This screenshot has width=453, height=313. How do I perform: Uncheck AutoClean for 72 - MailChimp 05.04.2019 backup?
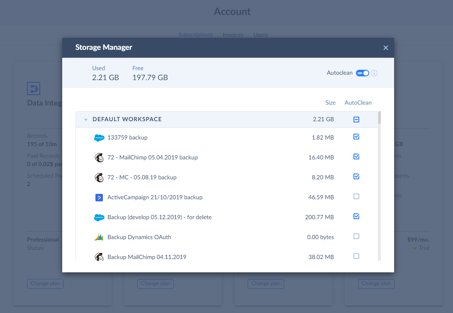pos(356,156)
